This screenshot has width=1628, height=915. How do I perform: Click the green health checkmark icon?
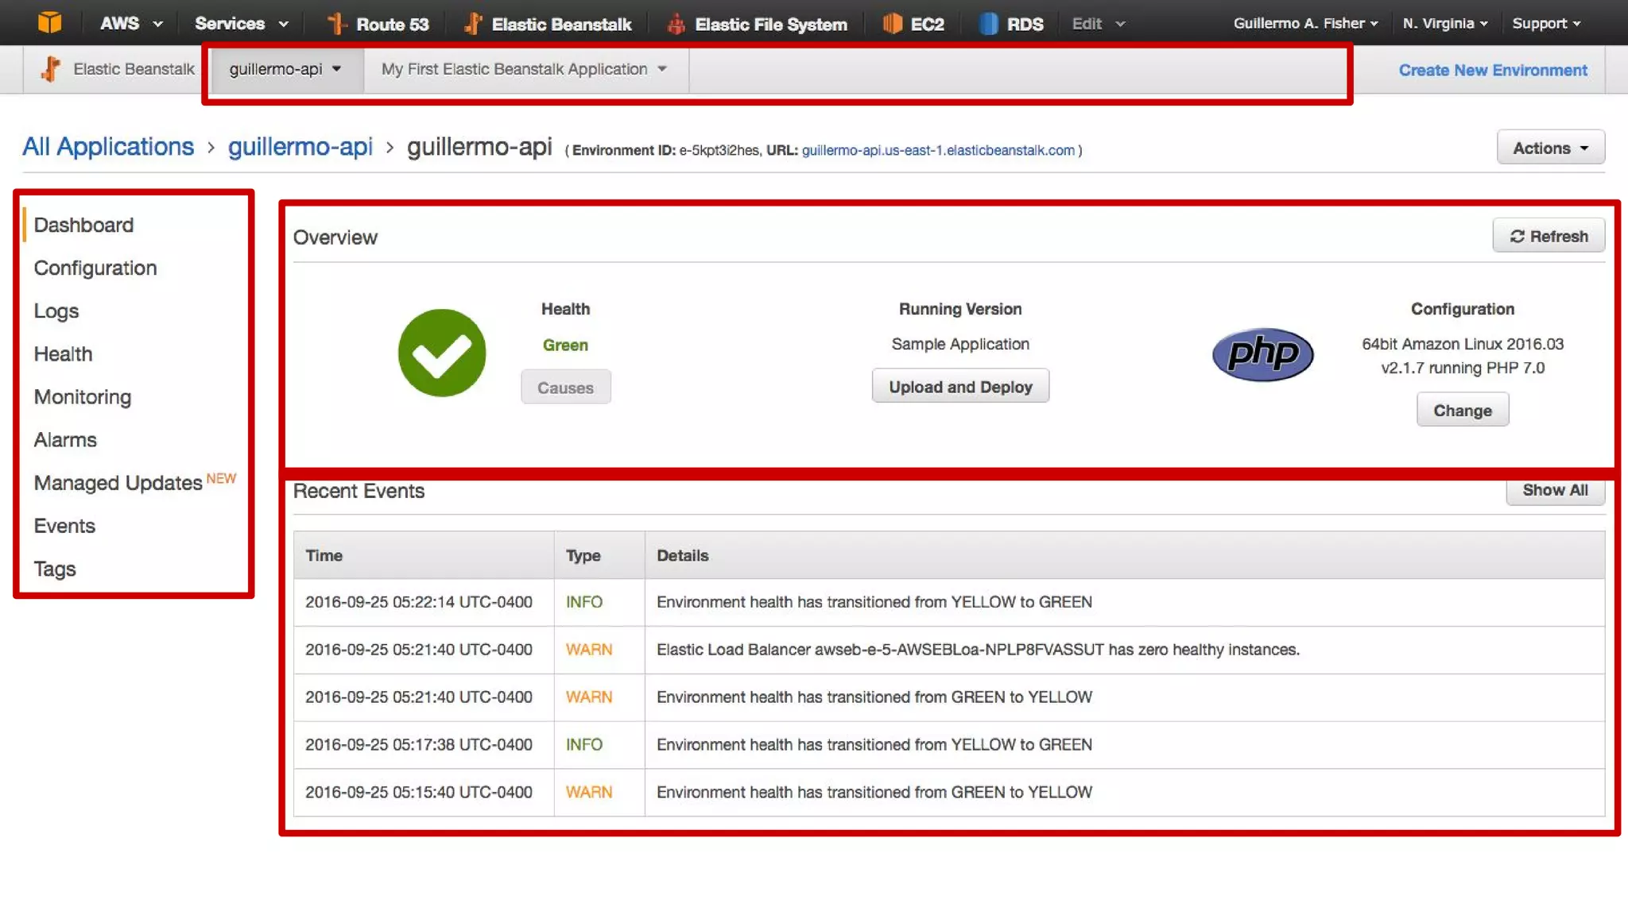pyautogui.click(x=442, y=353)
